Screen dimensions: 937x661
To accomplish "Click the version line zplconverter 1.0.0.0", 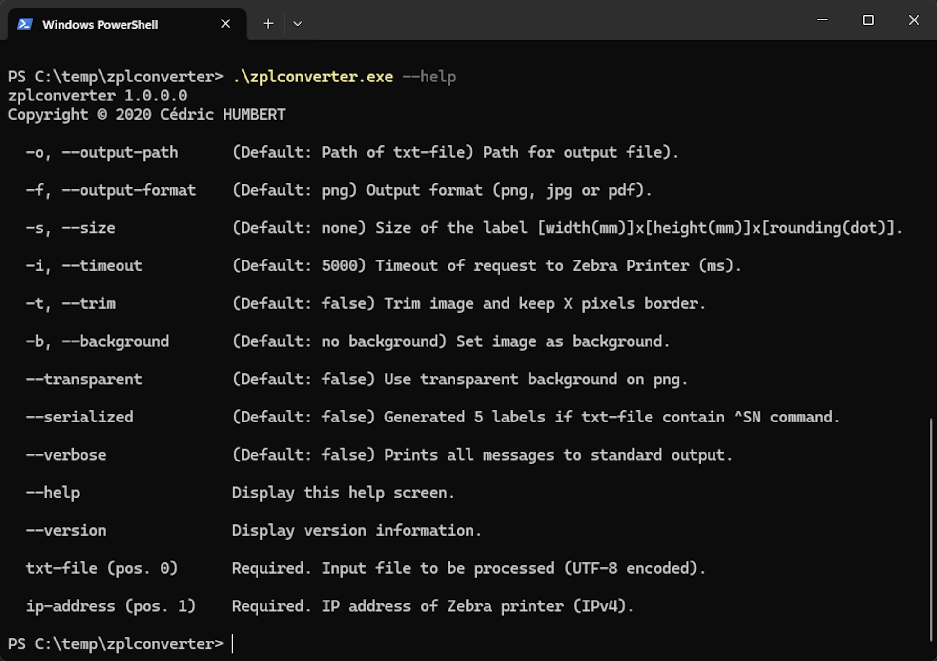I will pos(98,96).
